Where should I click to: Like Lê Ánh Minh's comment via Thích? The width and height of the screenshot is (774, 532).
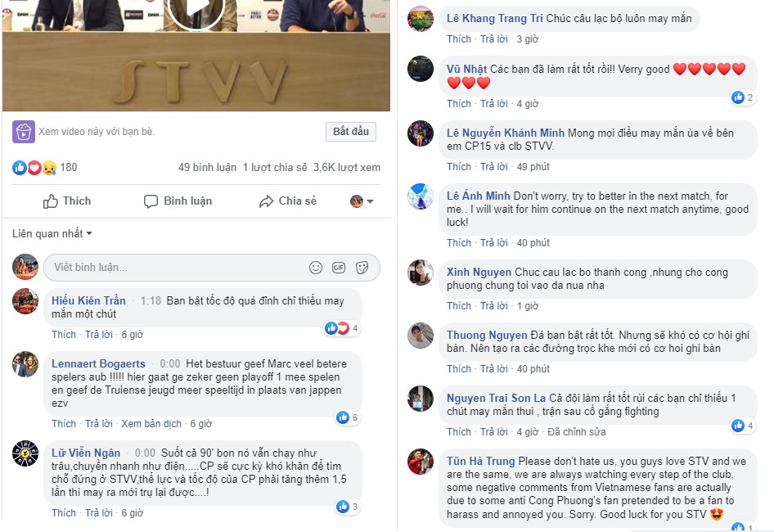pyautogui.click(x=459, y=243)
